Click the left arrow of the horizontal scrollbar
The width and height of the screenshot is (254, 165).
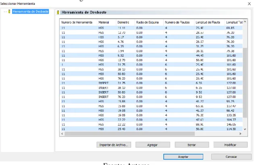pyautogui.click(x=62, y=134)
